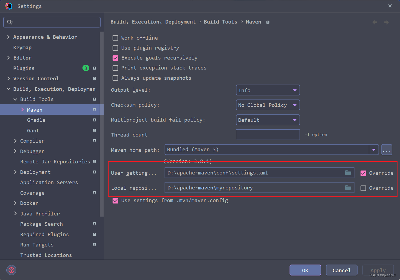Viewport: 400px width, 280px height.
Task: Click project icon next to Run Targets
Action: coord(94,245)
